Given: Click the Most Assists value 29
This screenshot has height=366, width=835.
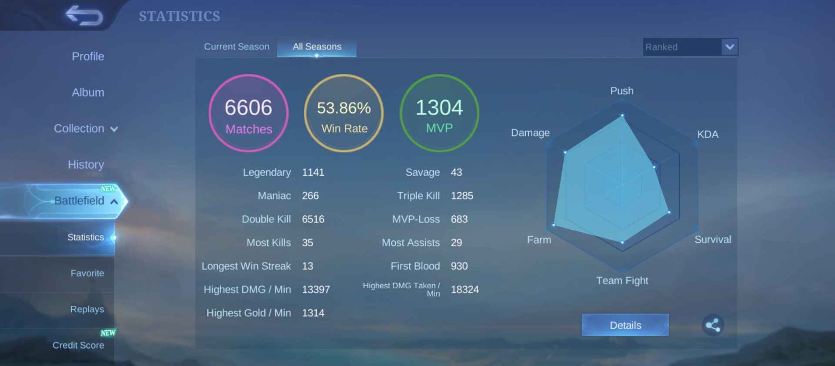Looking at the screenshot, I should [456, 243].
